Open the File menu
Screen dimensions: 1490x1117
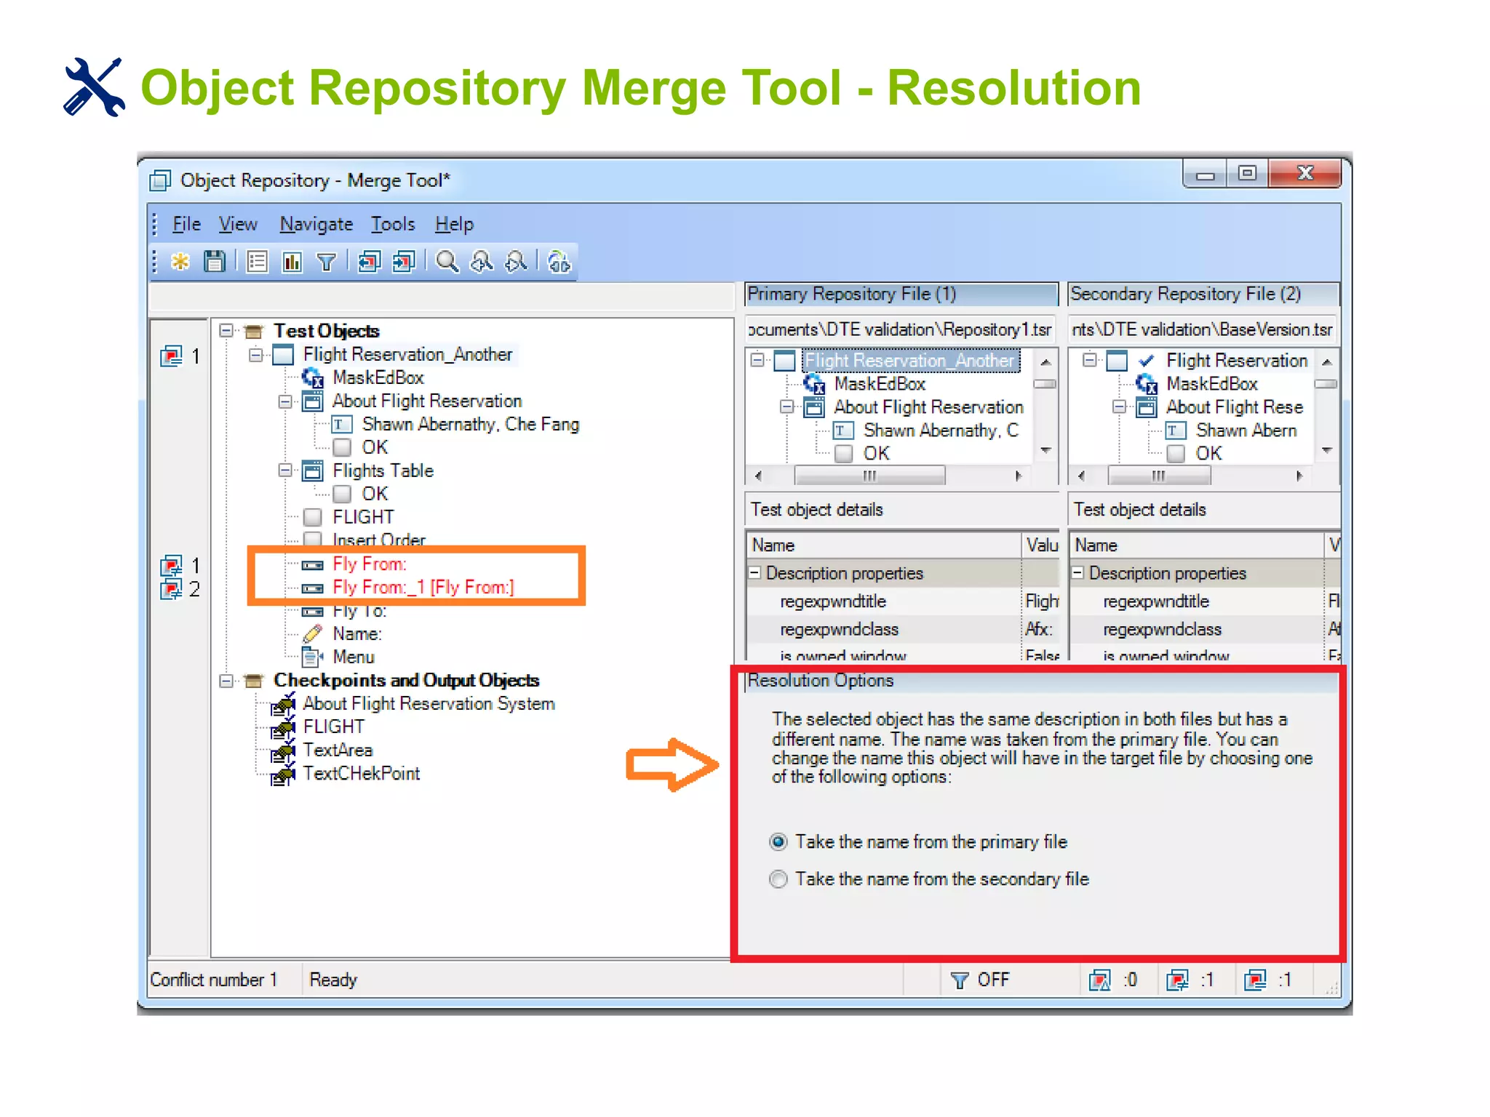(186, 224)
